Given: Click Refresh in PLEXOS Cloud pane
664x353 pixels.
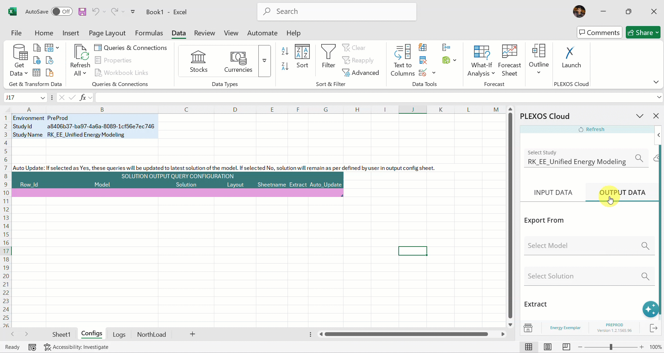Looking at the screenshot, I should point(591,129).
